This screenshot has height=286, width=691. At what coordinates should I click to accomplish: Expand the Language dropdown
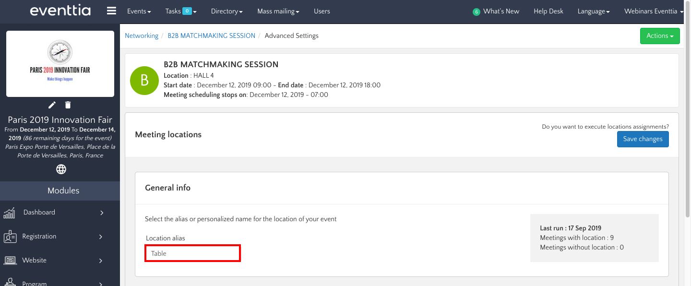tap(593, 11)
